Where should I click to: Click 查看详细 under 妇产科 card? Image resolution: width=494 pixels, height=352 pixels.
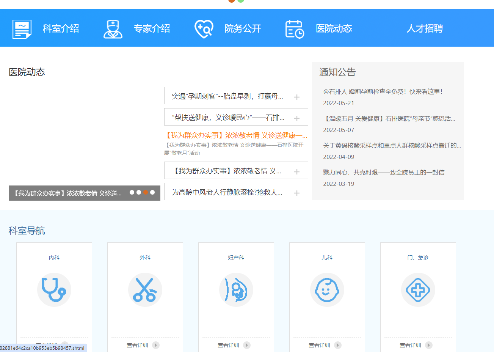click(228, 345)
